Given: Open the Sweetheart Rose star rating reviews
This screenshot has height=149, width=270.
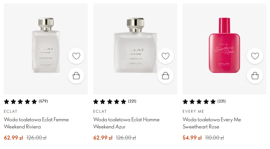Looking at the screenshot, I should pos(204,101).
